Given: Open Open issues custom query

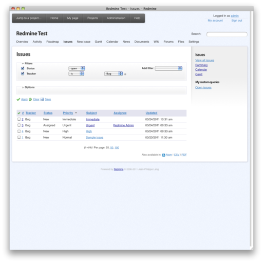Looking at the screenshot, I should click(x=203, y=87).
